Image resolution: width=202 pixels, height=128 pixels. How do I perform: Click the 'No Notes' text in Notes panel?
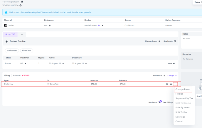(x=186, y=39)
